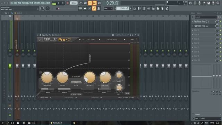The width and height of the screenshot is (222, 125).
Task: Click the 130 tempo field
Action: [74, 3]
